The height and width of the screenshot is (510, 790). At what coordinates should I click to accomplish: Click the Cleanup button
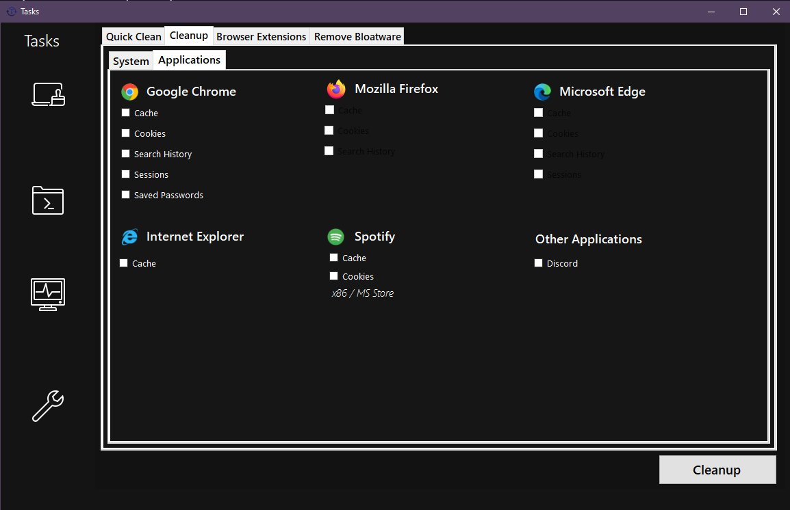tap(717, 470)
